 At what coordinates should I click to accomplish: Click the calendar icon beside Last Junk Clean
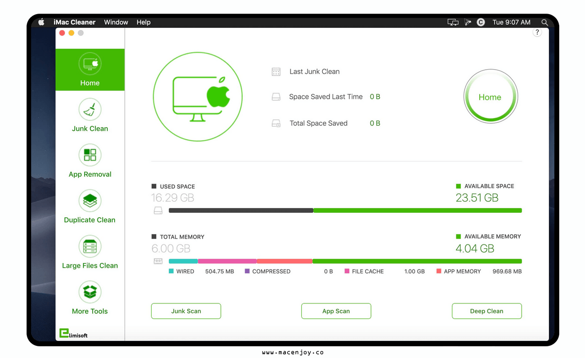coord(276,72)
